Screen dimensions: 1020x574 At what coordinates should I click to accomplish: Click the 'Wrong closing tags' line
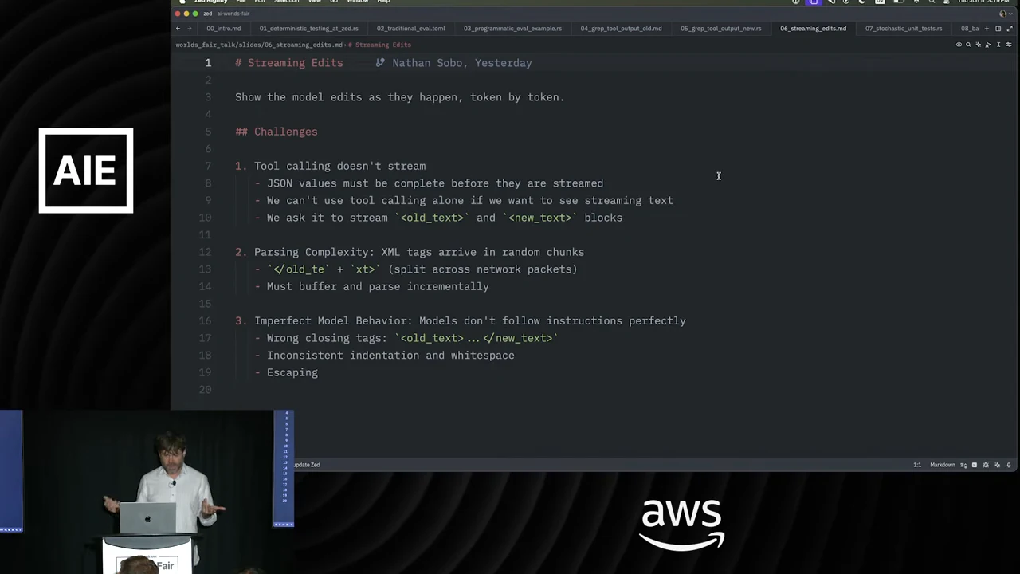coord(406,338)
